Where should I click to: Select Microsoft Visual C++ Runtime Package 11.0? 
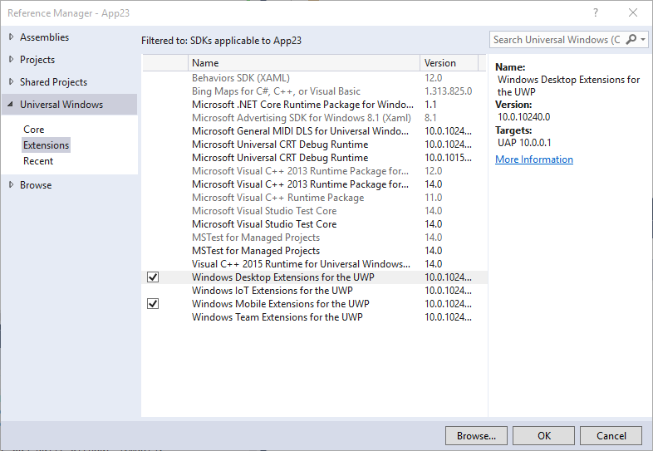[x=314, y=198]
